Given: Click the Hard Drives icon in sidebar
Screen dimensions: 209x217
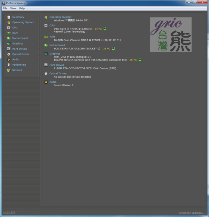Looking at the screenshot, I should pos(9,49).
